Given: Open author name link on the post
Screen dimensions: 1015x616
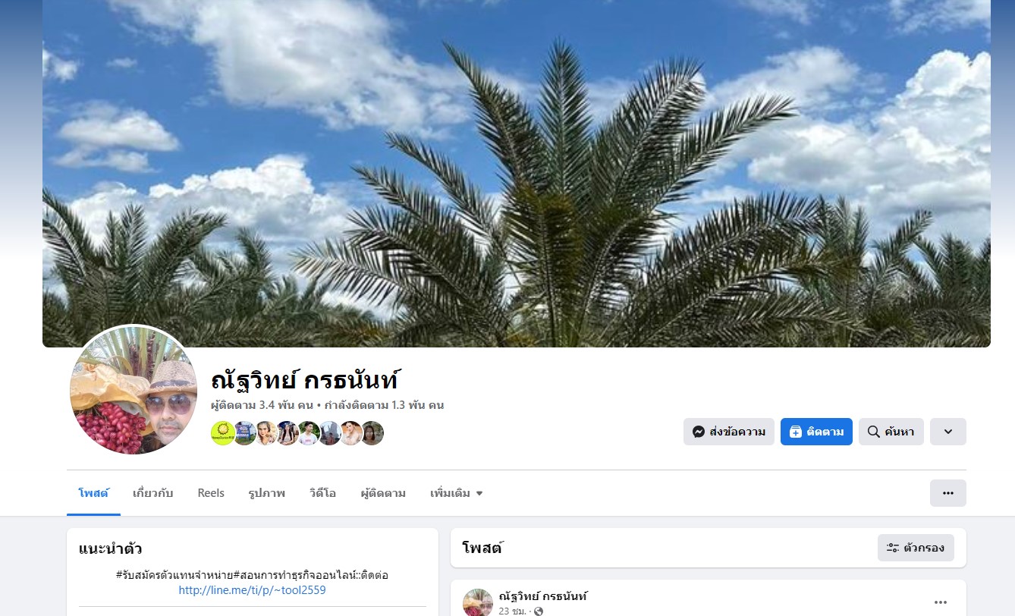Looking at the screenshot, I should point(543,596).
